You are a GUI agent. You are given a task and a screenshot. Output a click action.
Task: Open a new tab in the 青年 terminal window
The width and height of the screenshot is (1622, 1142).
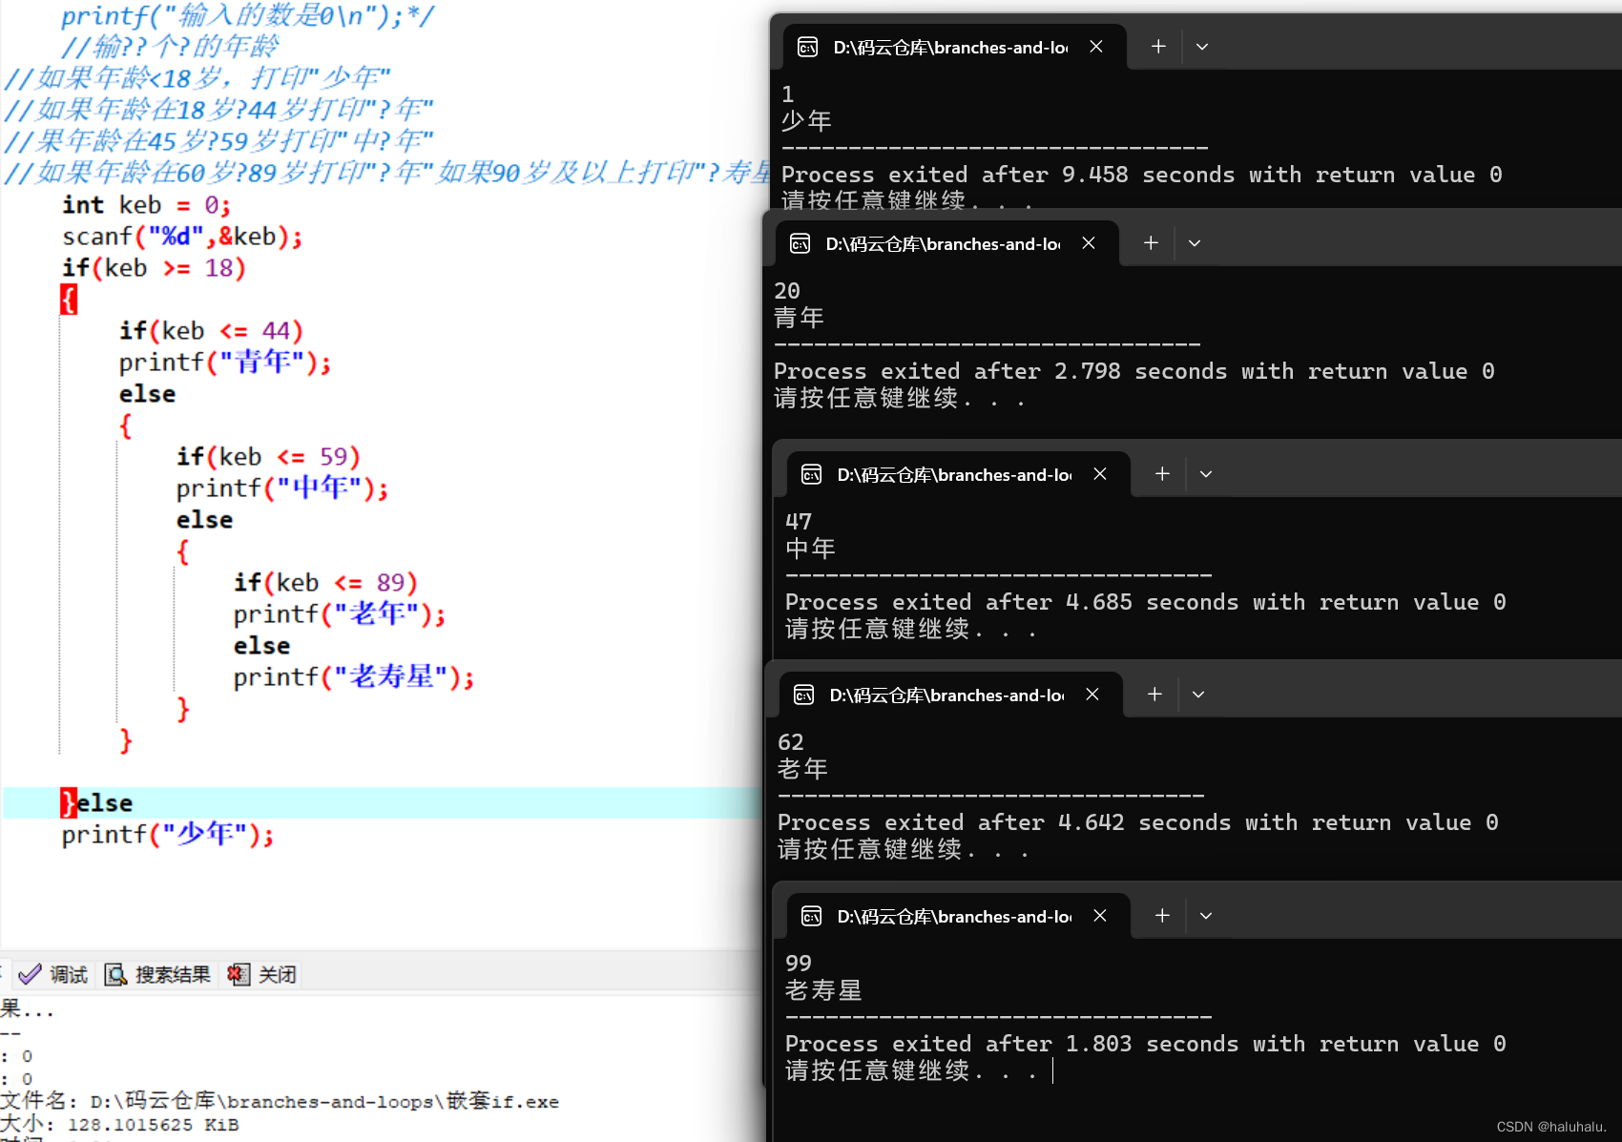[1151, 243]
